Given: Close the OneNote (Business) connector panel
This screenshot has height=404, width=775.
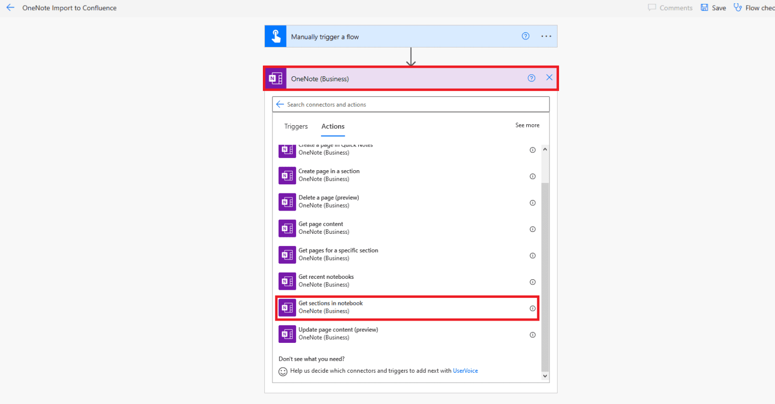Looking at the screenshot, I should (549, 77).
